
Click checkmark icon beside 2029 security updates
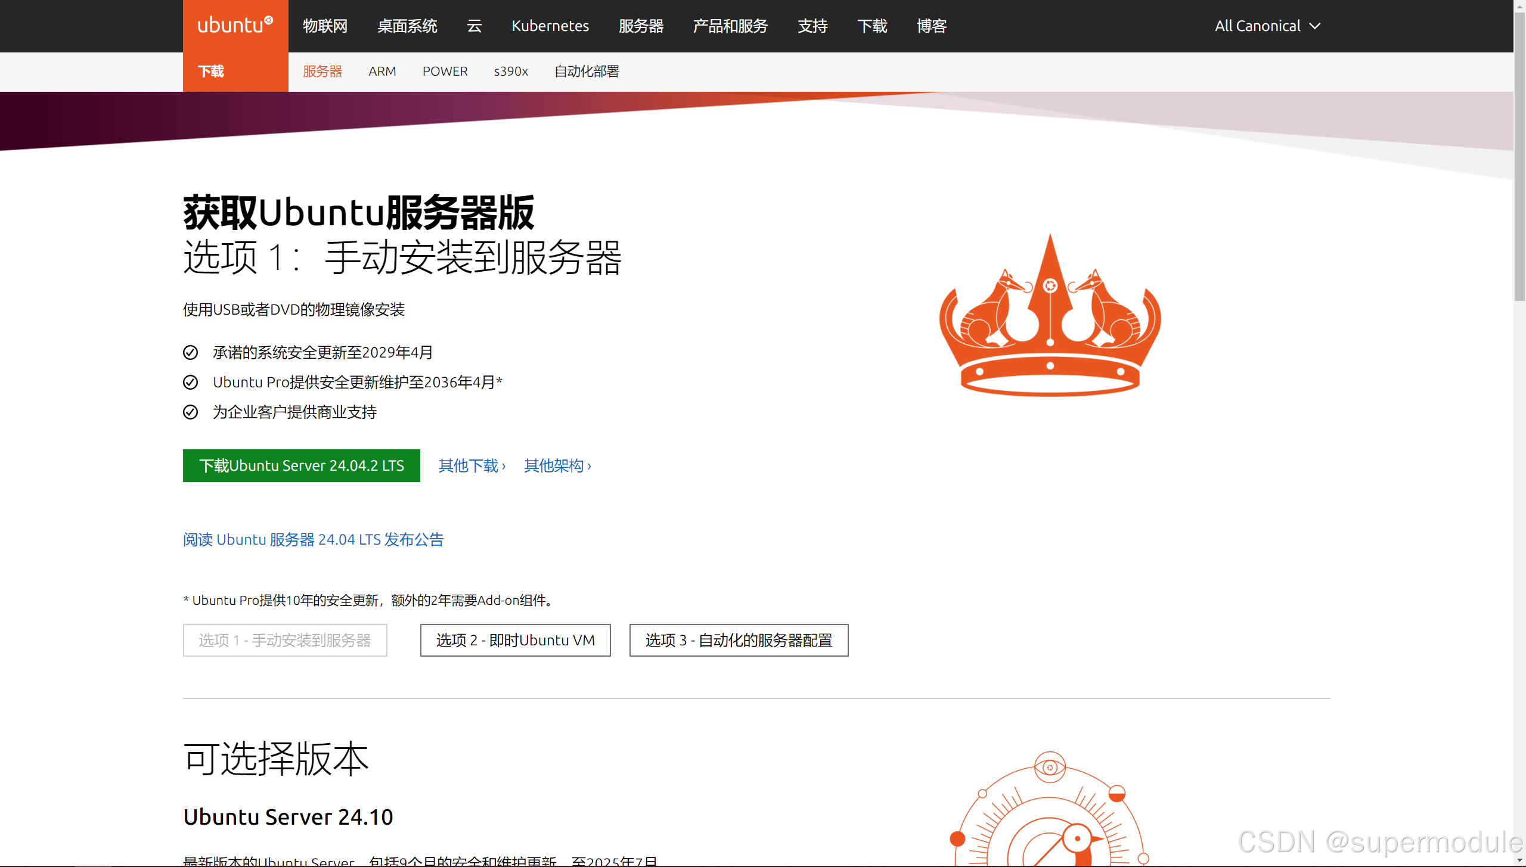point(190,353)
